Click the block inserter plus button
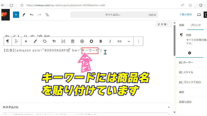 point(16,15)
